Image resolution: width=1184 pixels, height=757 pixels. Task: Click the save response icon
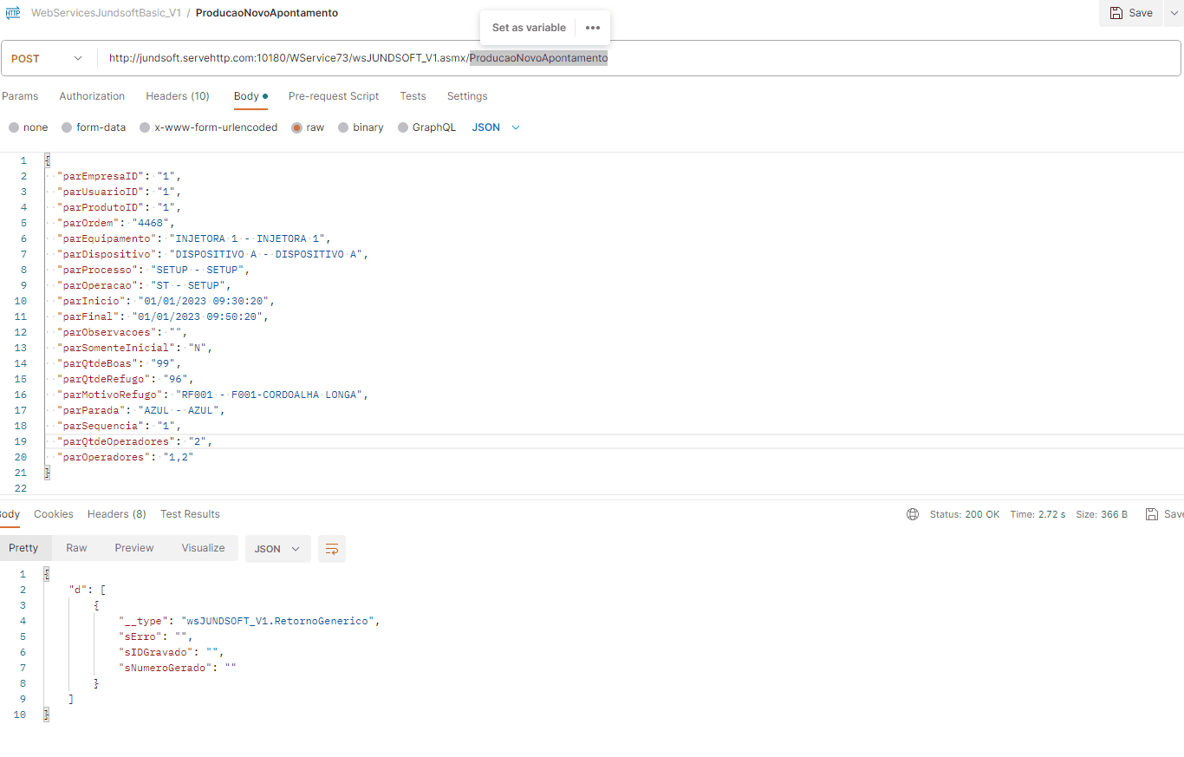coord(1152,514)
